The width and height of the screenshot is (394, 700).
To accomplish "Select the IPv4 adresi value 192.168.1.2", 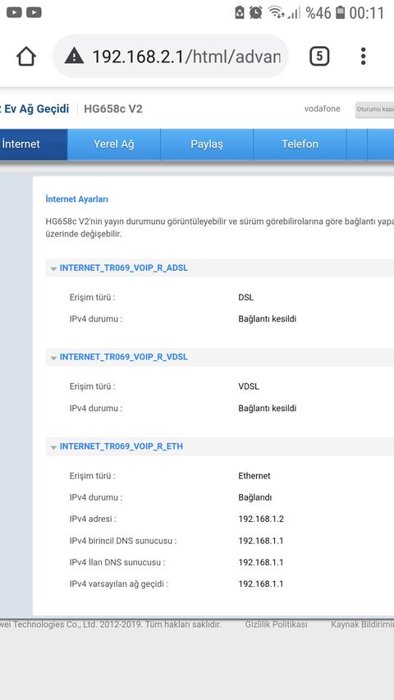I will (x=261, y=519).
